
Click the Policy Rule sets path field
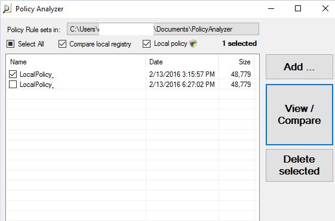pyautogui.click(x=163, y=29)
